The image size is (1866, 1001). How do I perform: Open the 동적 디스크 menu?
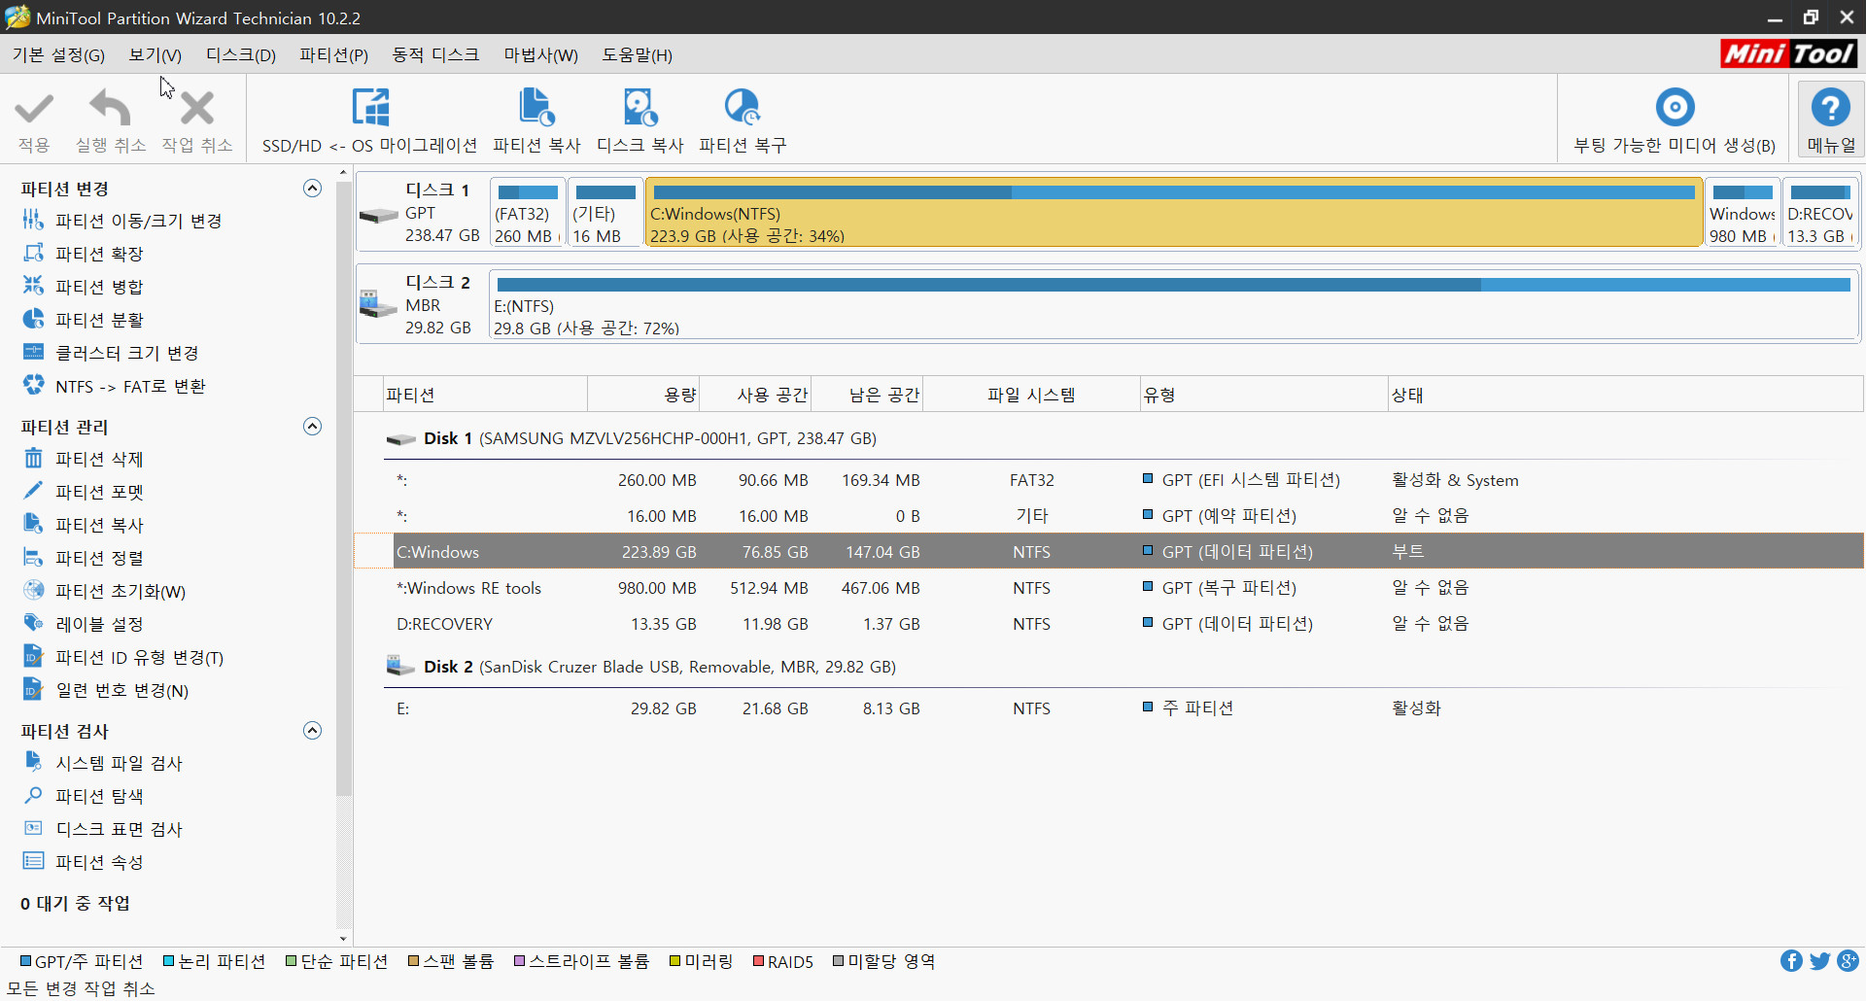tap(435, 54)
